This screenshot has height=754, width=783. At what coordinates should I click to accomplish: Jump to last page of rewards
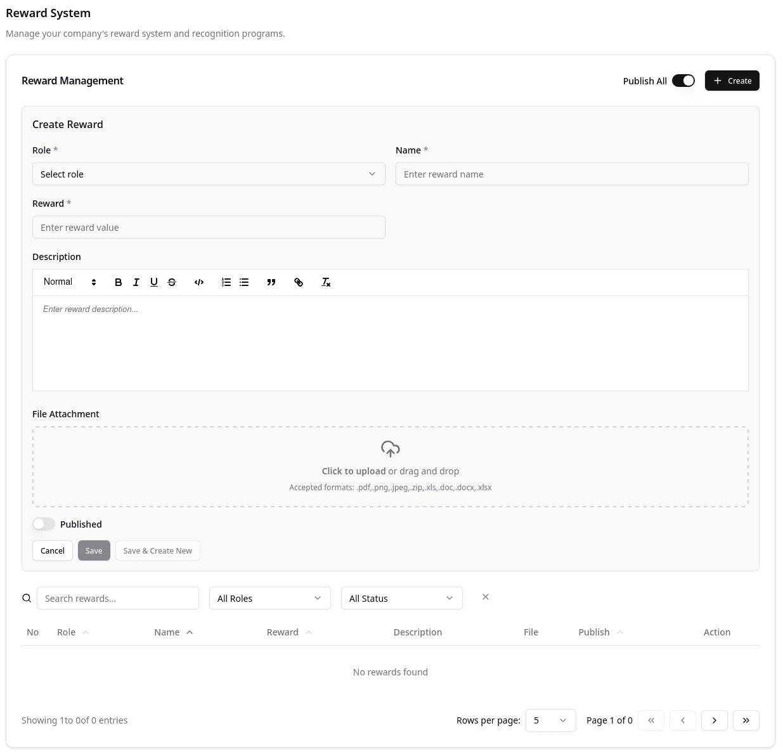coord(746,720)
